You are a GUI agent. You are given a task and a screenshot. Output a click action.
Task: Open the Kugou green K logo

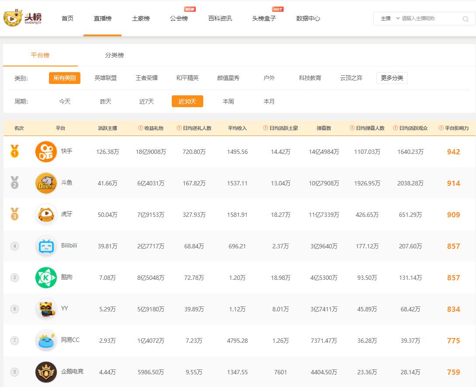(46, 278)
